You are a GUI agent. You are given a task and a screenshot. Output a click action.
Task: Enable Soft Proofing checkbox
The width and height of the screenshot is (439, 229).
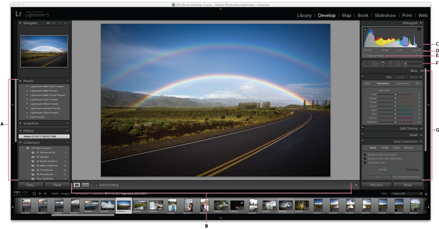click(97, 185)
